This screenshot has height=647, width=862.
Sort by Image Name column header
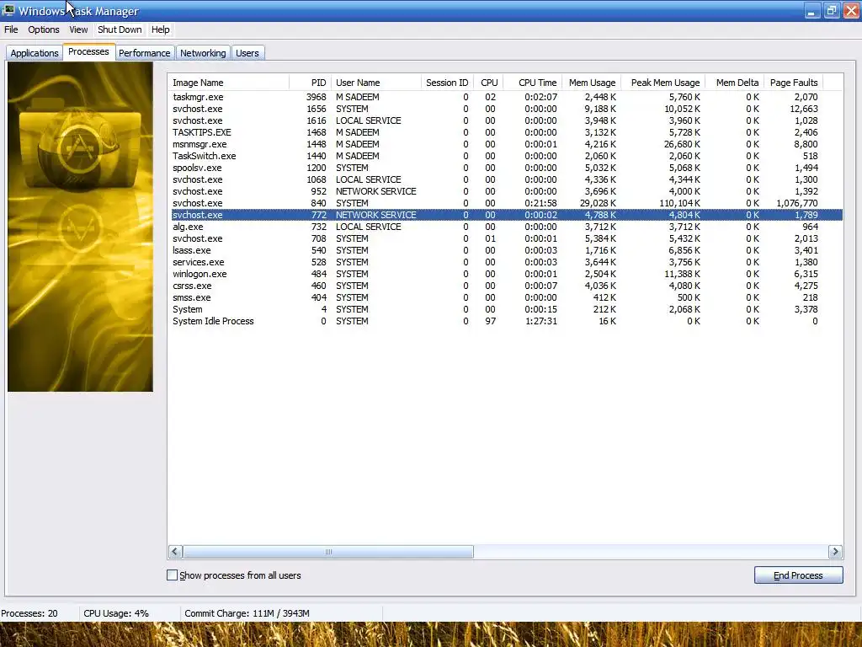point(228,83)
